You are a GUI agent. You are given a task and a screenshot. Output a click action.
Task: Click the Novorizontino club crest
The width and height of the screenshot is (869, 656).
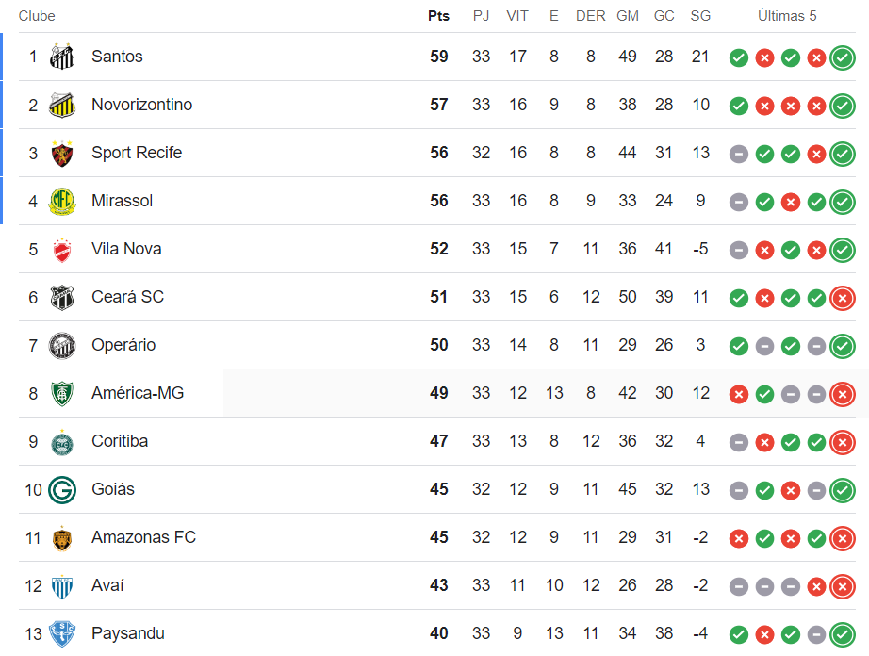pyautogui.click(x=62, y=105)
